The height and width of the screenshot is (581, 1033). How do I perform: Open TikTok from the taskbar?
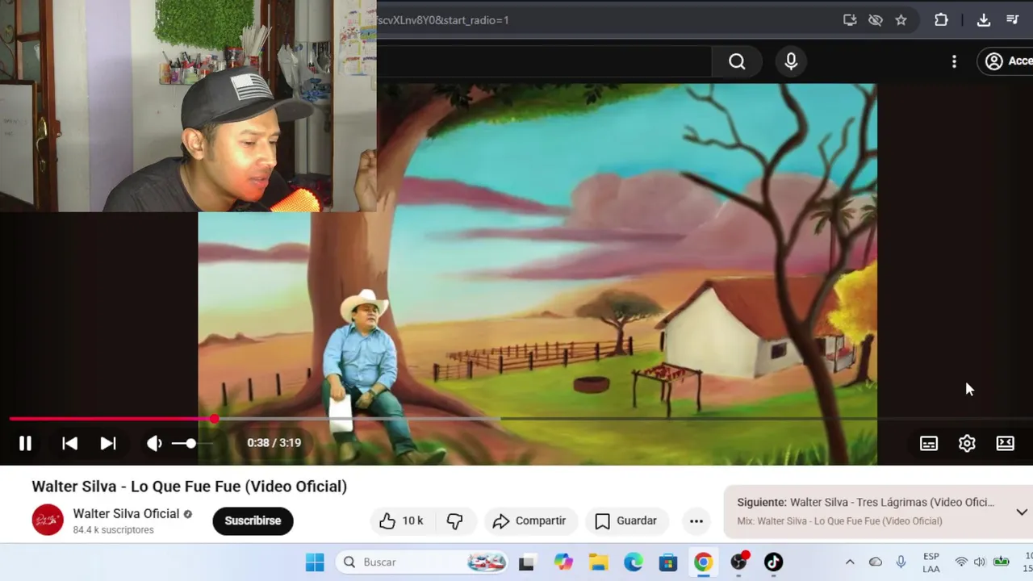pos(773,562)
